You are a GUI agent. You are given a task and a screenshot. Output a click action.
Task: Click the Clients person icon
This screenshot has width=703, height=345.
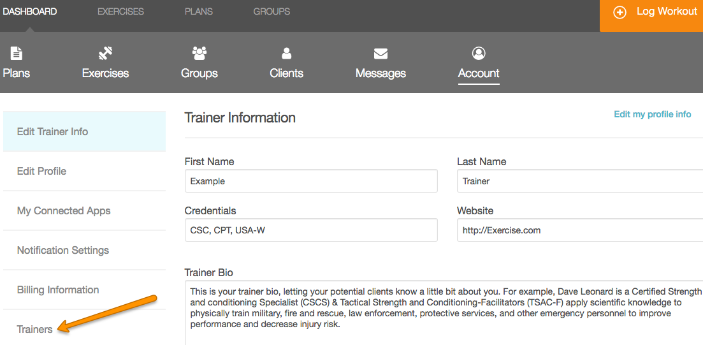[x=287, y=54]
